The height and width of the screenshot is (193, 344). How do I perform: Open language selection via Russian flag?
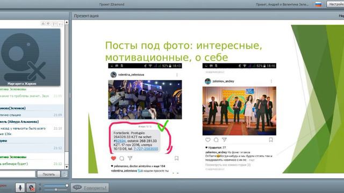(x=318, y=4)
